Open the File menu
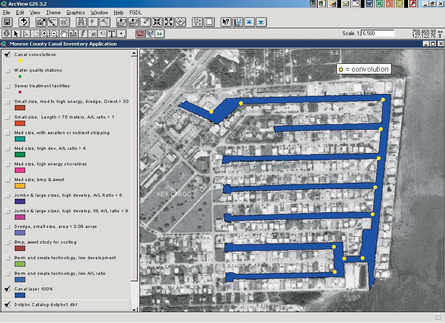The height and width of the screenshot is (323, 445). point(7,13)
